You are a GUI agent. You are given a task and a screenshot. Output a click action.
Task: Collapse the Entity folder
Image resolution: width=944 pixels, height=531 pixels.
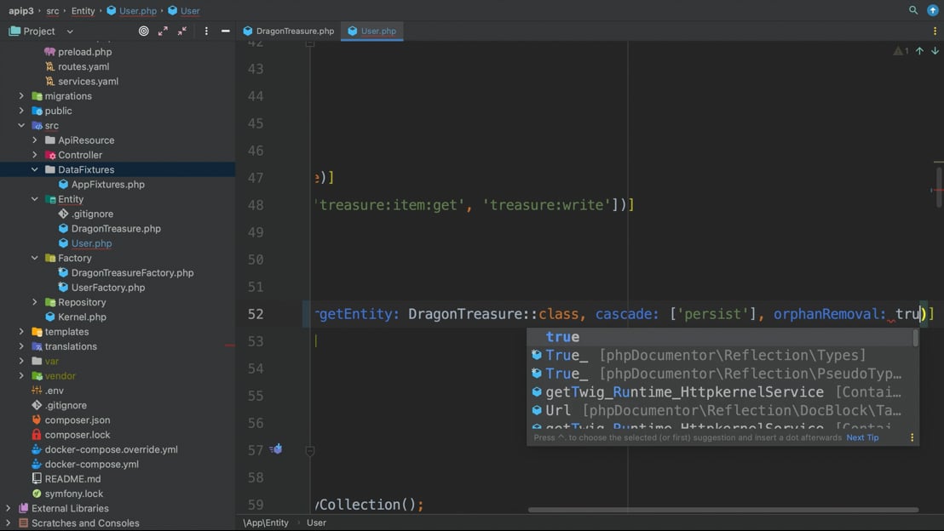click(34, 199)
